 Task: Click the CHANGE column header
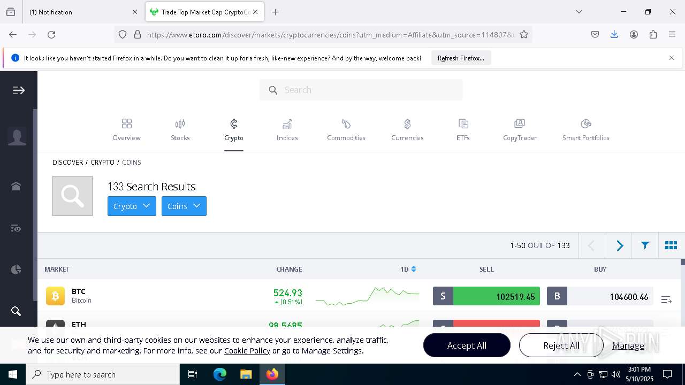289,269
